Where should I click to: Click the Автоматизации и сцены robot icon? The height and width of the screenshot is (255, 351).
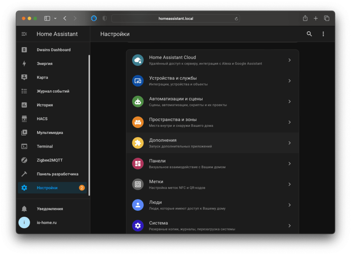pos(138,102)
